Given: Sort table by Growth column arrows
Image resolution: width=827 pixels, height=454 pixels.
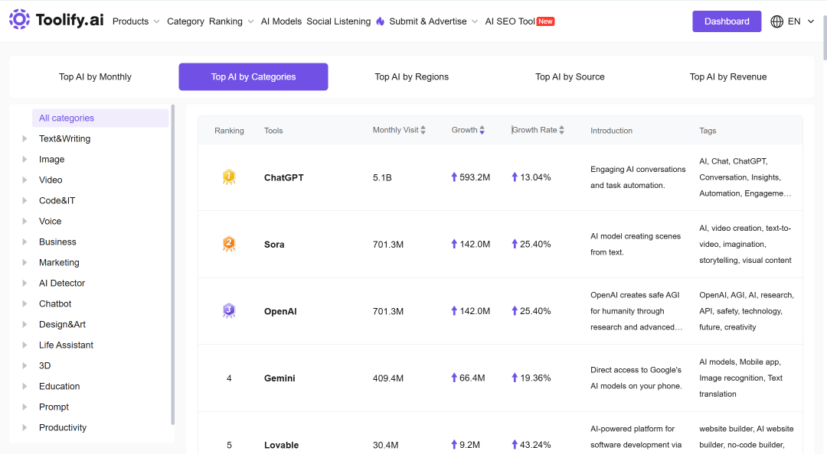Looking at the screenshot, I should click(482, 130).
